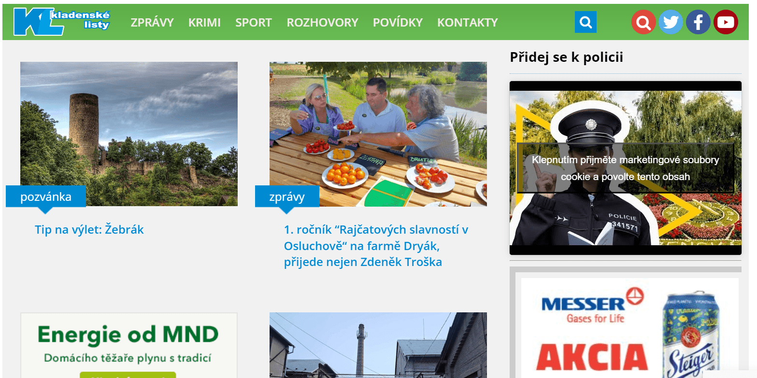This screenshot has width=757, height=378.
Task: Click the Energie od MND advertisement
Action: 129,345
